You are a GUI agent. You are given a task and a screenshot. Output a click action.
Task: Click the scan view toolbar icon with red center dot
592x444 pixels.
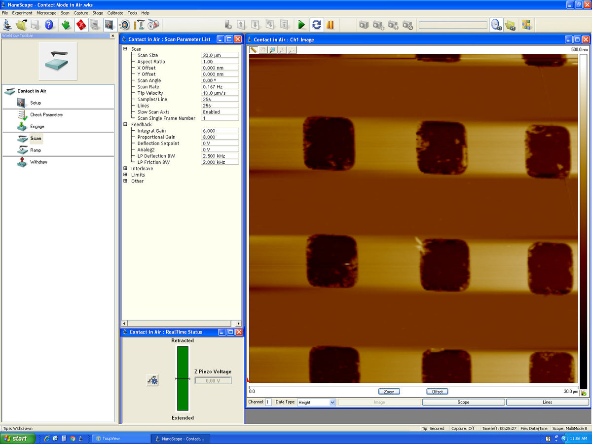tap(111, 25)
